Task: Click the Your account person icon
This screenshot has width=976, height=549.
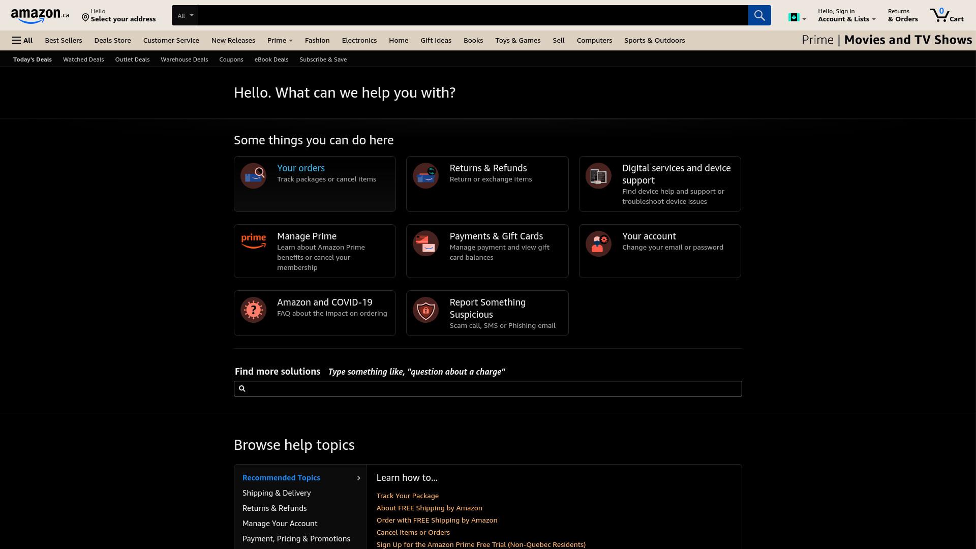Action: 598,244
